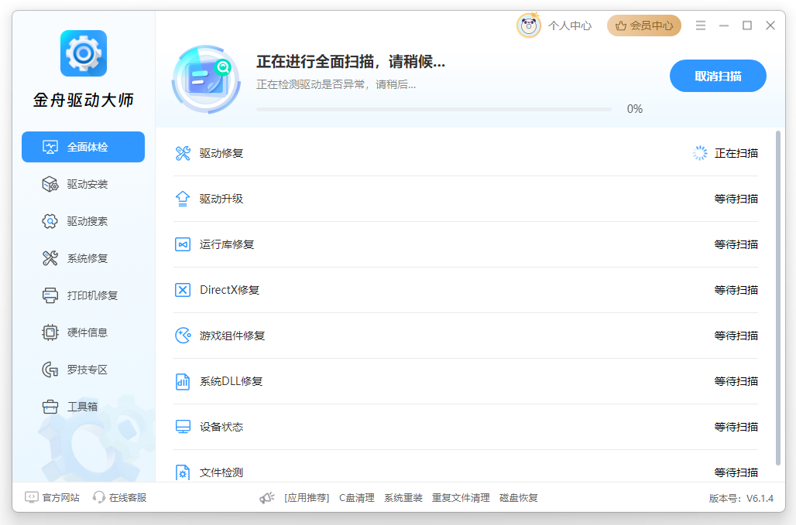The image size is (796, 525).
Task: Open 个人中心 link
Action: [570, 26]
